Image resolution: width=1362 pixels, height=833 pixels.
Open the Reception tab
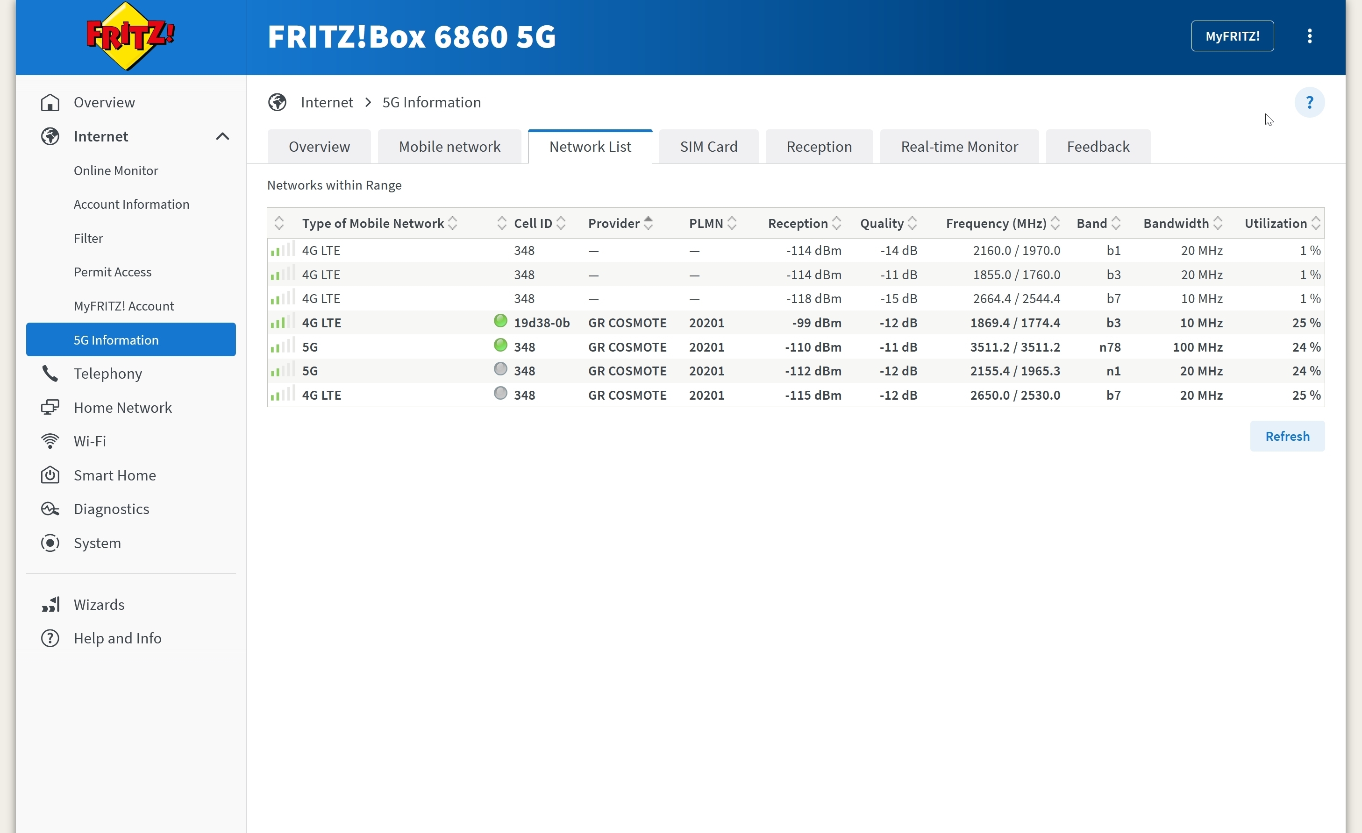(x=819, y=147)
